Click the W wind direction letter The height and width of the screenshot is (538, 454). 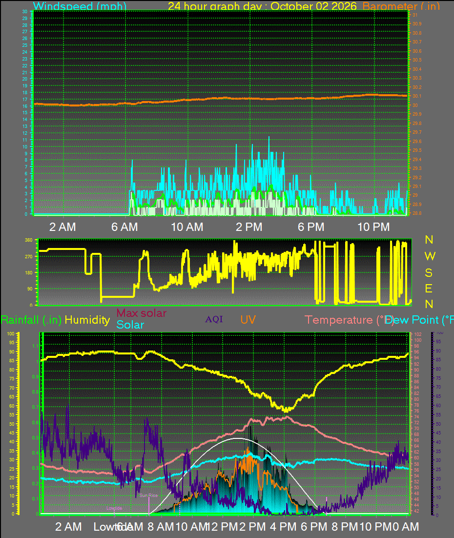pyautogui.click(x=430, y=256)
